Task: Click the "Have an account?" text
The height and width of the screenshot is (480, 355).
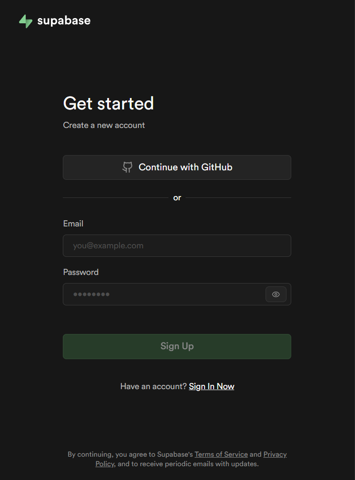Action: [153, 386]
